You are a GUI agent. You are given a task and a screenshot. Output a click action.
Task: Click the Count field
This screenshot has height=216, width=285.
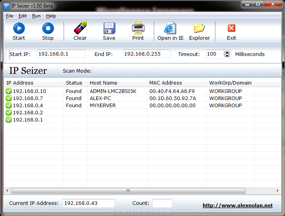pos(162,203)
